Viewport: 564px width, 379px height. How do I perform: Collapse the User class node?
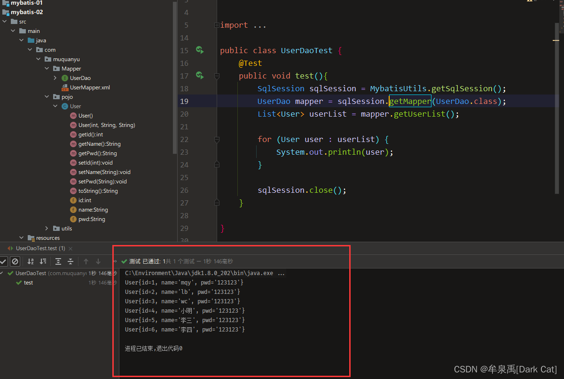pyautogui.click(x=55, y=106)
